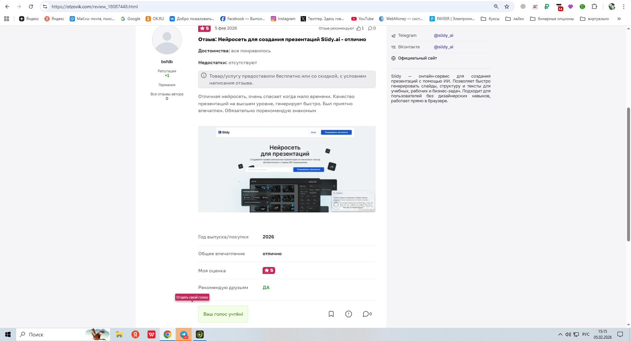The height and width of the screenshot is (341, 631).
Task: Open the Chrome three-dot menu
Action: click(624, 7)
